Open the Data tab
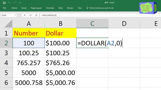This screenshot has height=90, width=161. pyautogui.click(x=61, y=8)
